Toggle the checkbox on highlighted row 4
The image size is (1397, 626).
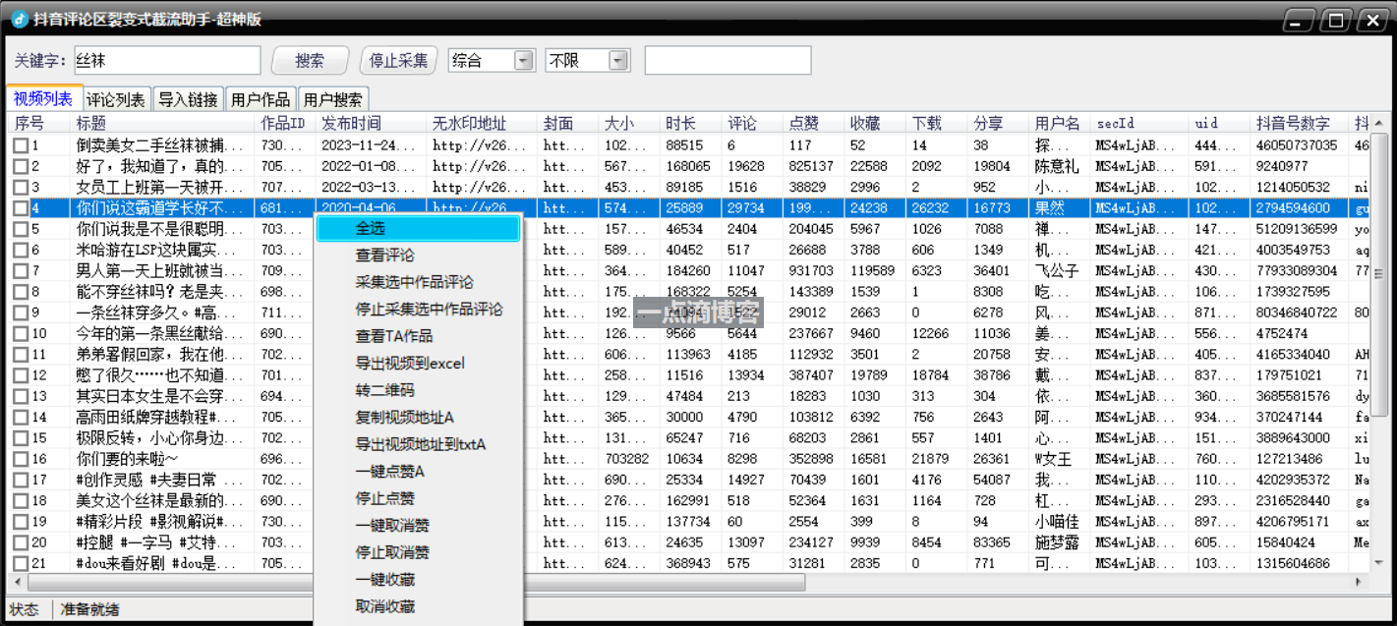pos(21,208)
